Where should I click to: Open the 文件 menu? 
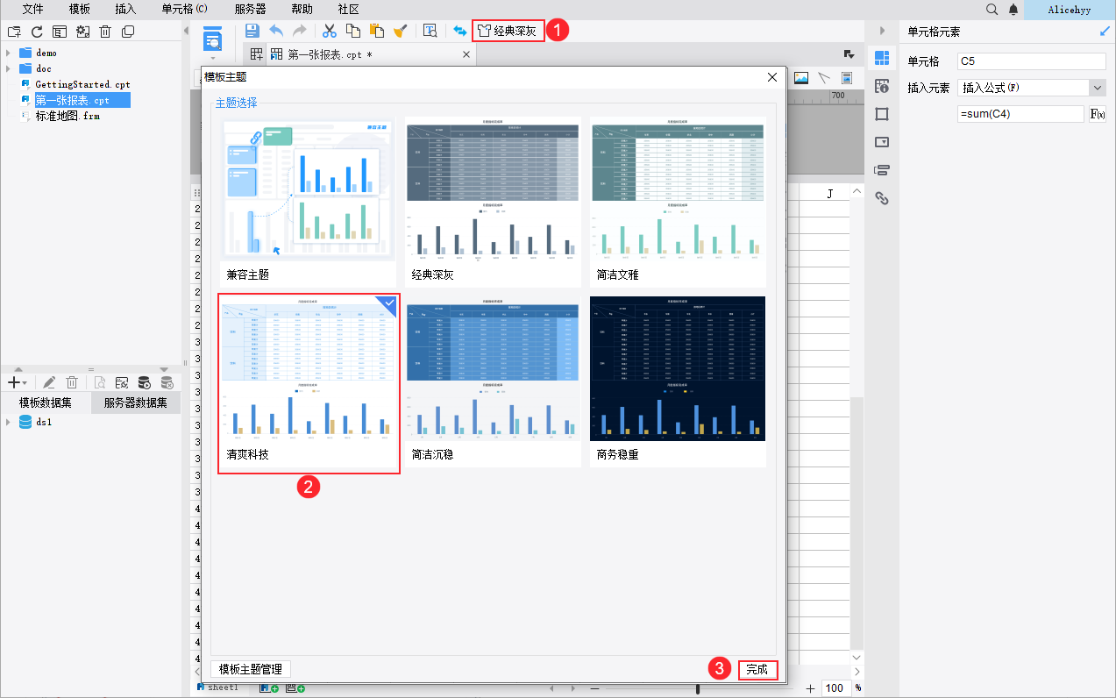coord(33,9)
